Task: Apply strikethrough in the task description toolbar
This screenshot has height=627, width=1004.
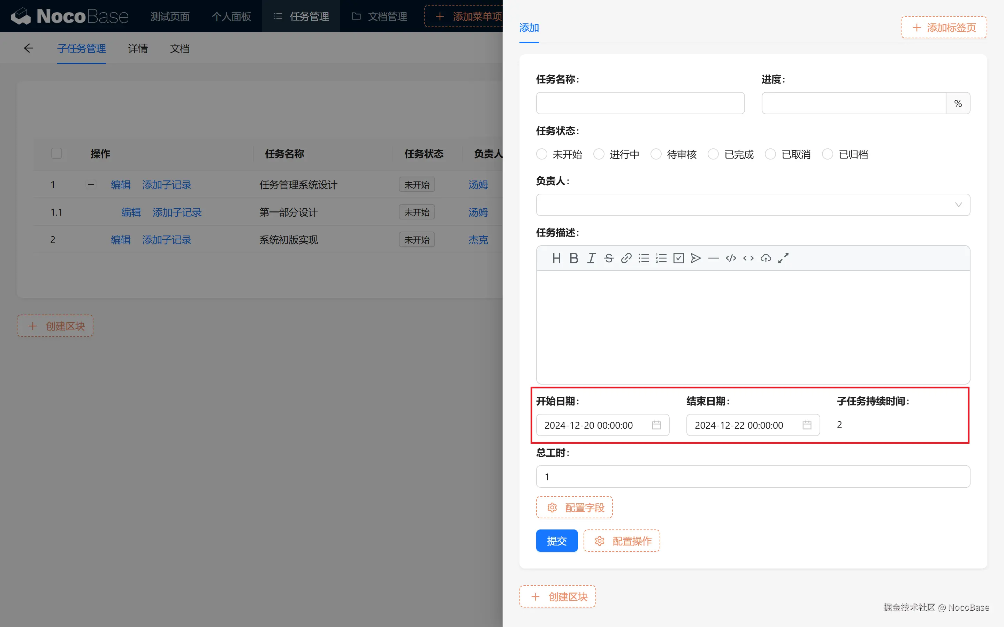Action: pyautogui.click(x=609, y=258)
